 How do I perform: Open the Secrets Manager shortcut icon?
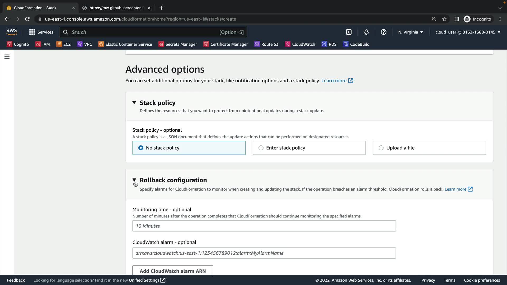click(161, 44)
